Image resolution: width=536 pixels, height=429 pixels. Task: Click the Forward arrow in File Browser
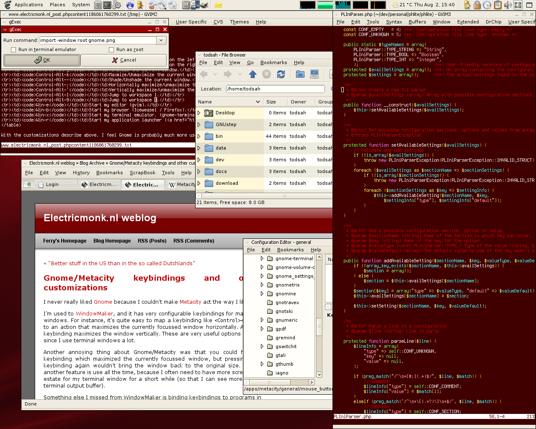[x=228, y=74]
